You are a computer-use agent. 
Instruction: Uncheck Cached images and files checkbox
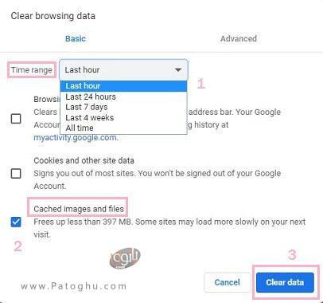[16, 222]
